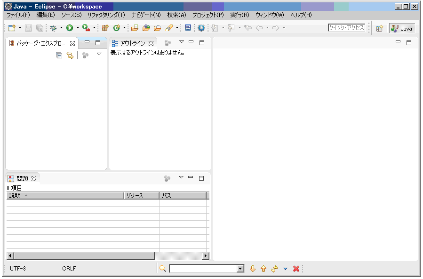Open the Package Explorer view menu triangle

click(99, 55)
